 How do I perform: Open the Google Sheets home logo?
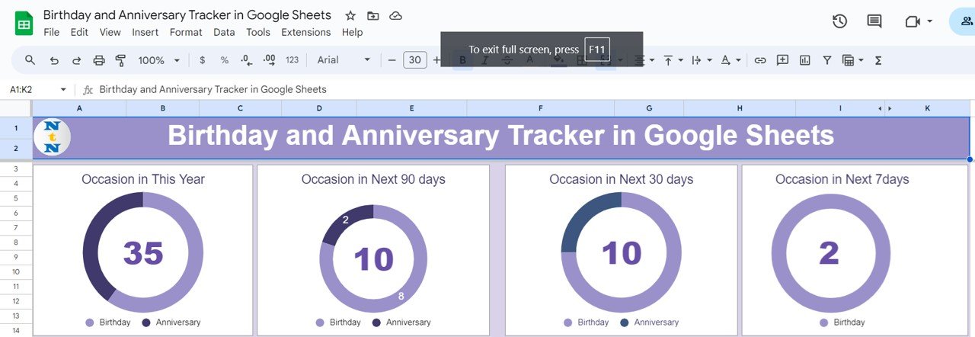pos(24,23)
